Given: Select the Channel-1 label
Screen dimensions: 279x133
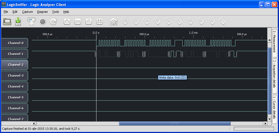Looking at the screenshot, I should coord(15,54).
